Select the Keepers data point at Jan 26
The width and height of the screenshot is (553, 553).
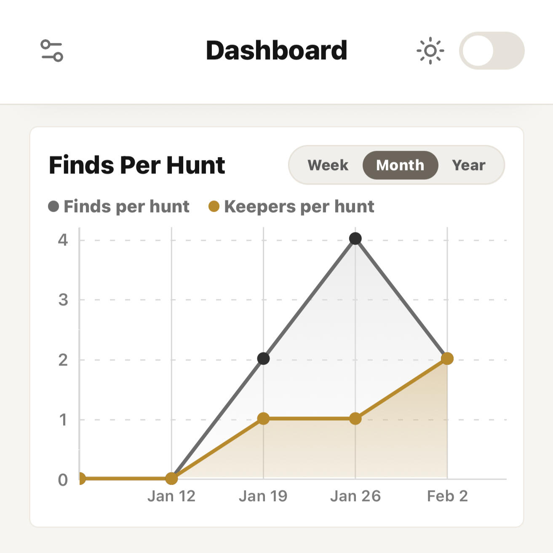355,419
